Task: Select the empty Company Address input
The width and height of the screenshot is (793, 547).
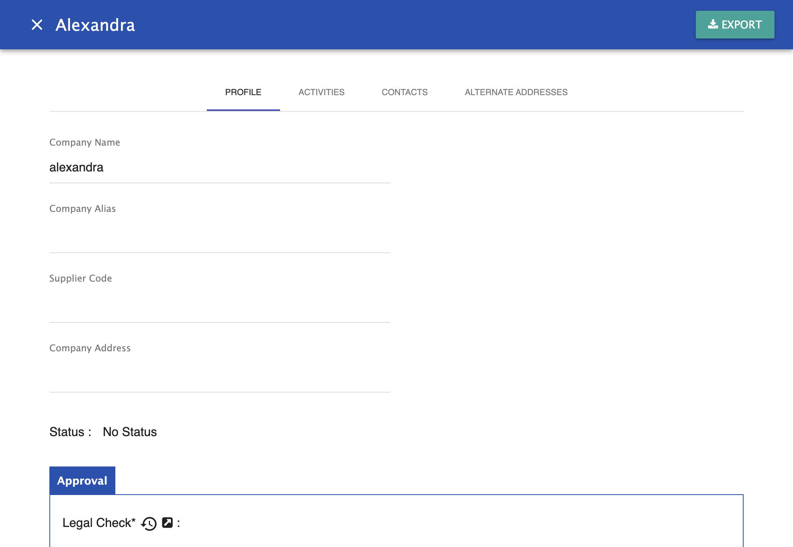Action: 220,376
